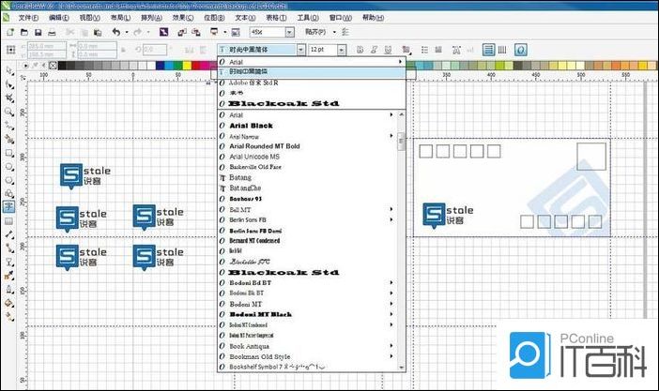Click the Import icon
659x391 pixels.
coord(182,32)
